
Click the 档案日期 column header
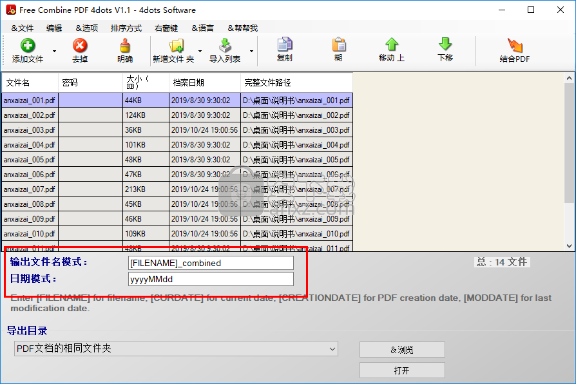click(205, 82)
